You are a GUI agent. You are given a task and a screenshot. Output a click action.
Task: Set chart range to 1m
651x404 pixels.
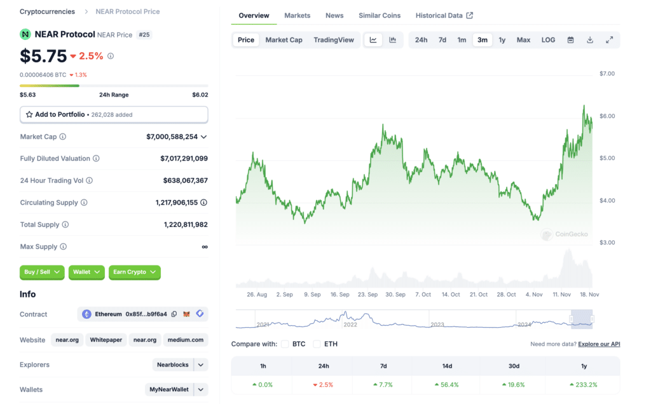coord(462,40)
